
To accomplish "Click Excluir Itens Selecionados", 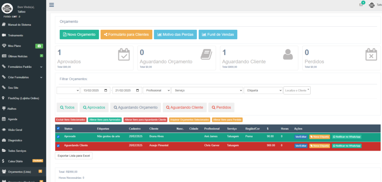I will click(x=71, y=120).
